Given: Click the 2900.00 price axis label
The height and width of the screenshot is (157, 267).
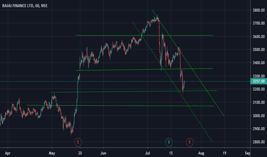Looking at the screenshot, I should click(259, 129).
